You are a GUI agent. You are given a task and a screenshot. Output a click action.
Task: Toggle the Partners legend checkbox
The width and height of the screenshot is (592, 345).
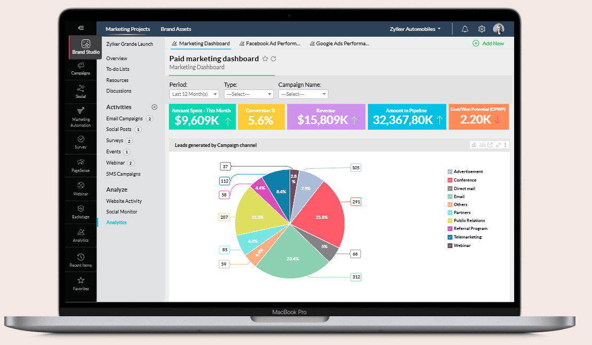pyautogui.click(x=450, y=212)
